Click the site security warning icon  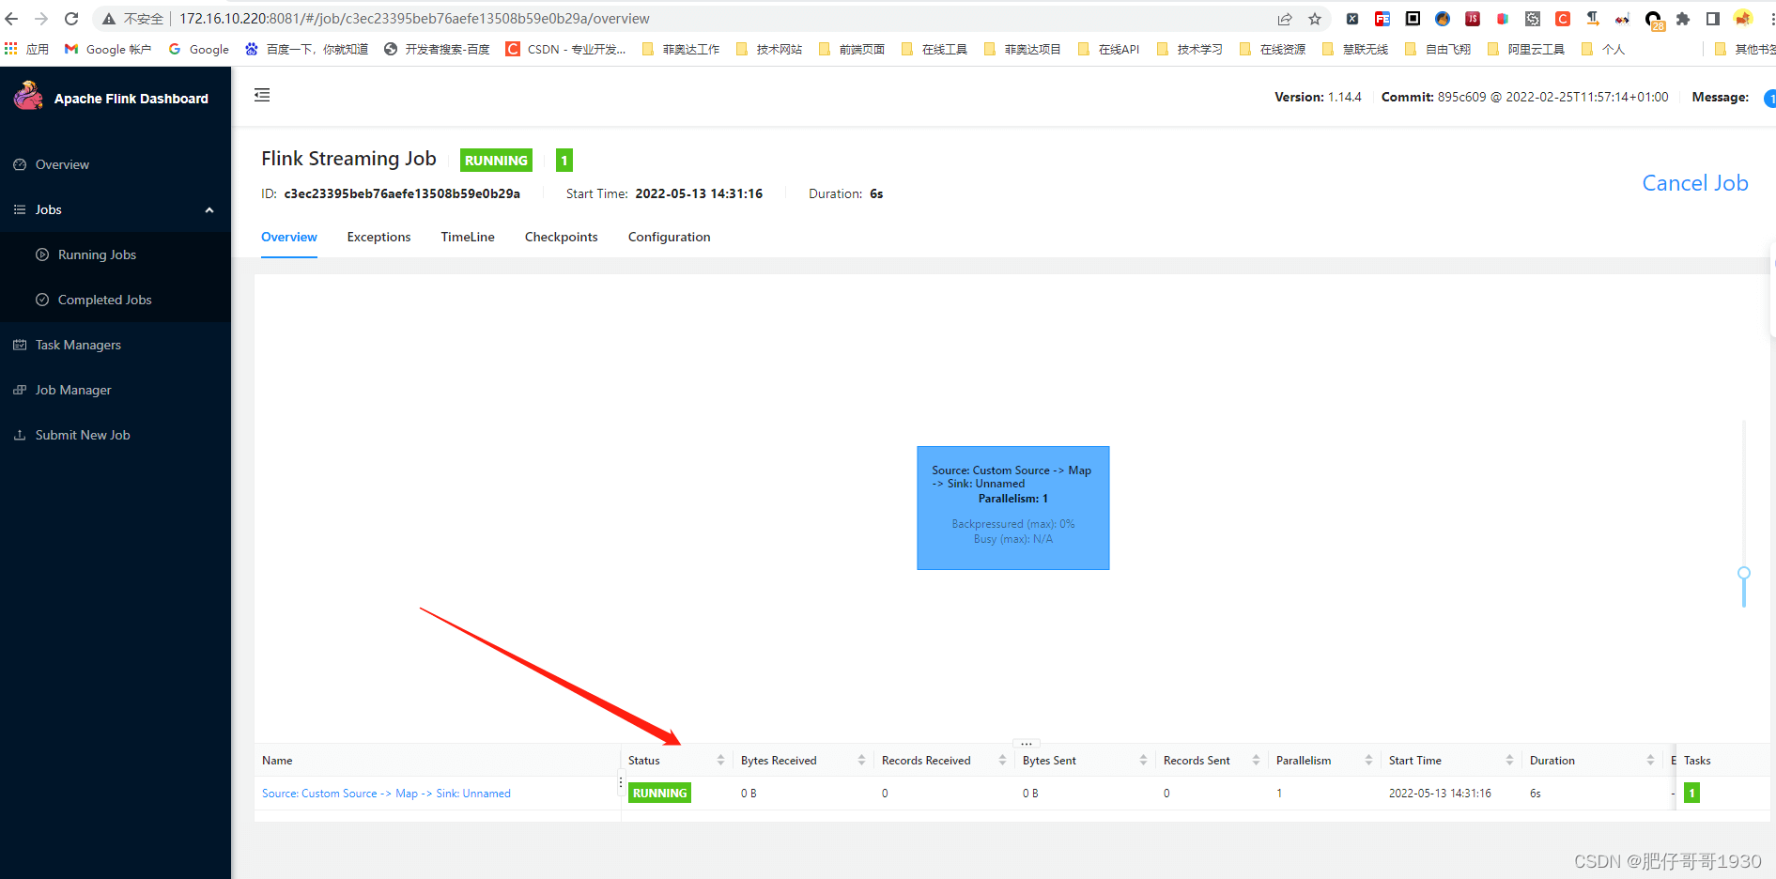point(109,19)
